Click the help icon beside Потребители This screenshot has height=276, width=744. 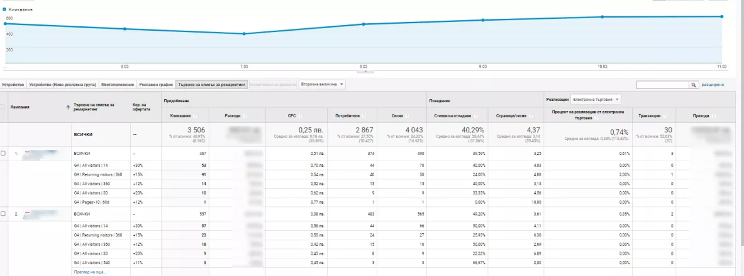[363, 115]
